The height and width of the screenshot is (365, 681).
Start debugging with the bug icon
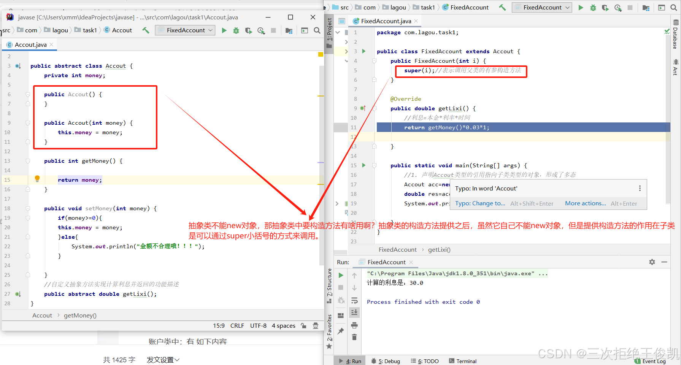point(593,7)
